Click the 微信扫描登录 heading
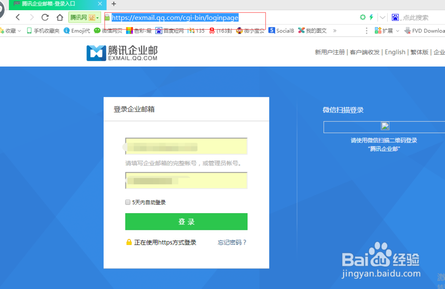 click(x=343, y=110)
